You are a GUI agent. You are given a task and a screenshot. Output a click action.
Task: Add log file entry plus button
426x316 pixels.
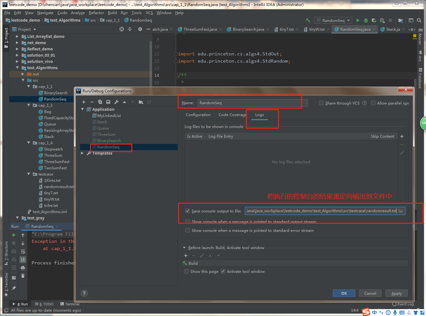[402, 136]
